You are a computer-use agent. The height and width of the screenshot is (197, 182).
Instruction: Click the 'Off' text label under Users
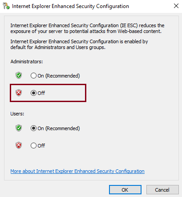point(41,146)
